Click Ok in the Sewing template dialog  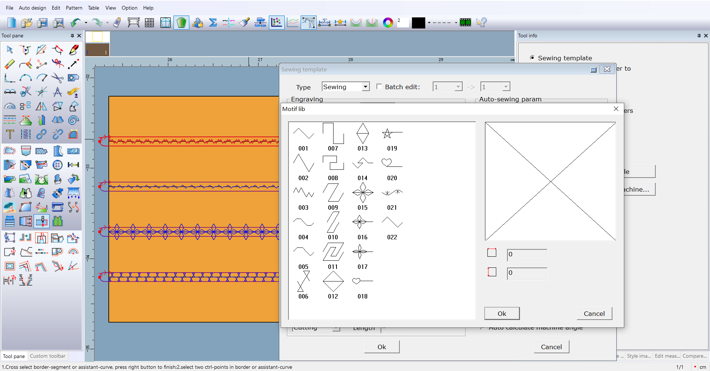(x=382, y=347)
